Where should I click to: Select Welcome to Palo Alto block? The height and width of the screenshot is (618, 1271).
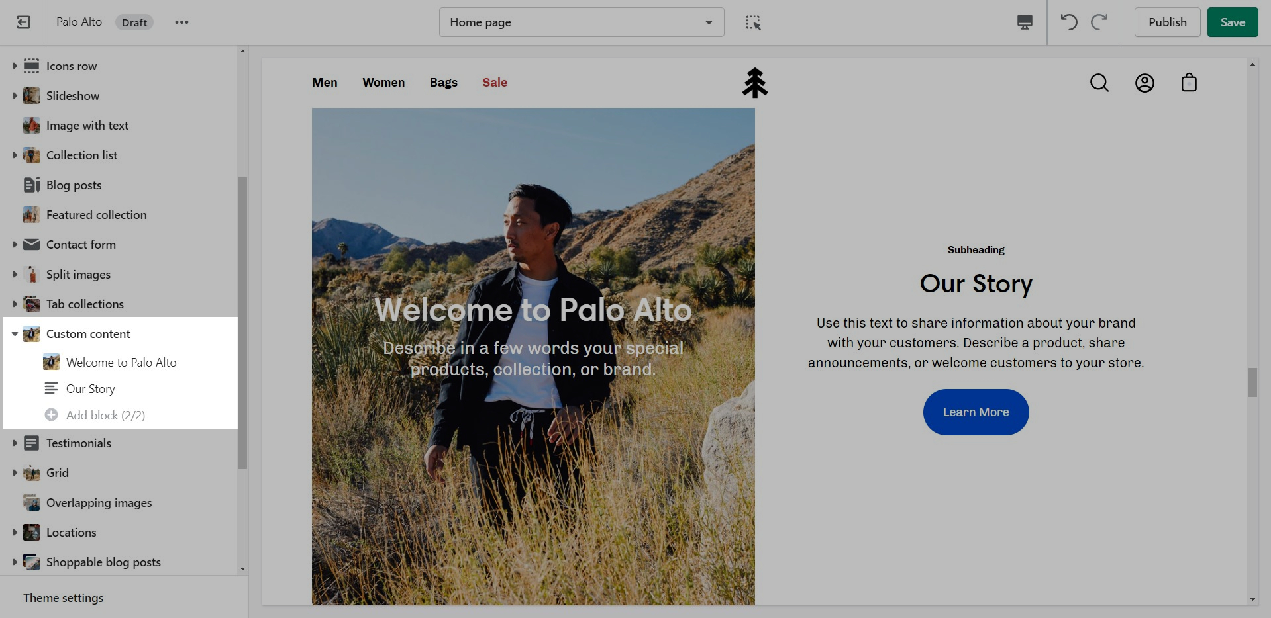pyautogui.click(x=121, y=363)
